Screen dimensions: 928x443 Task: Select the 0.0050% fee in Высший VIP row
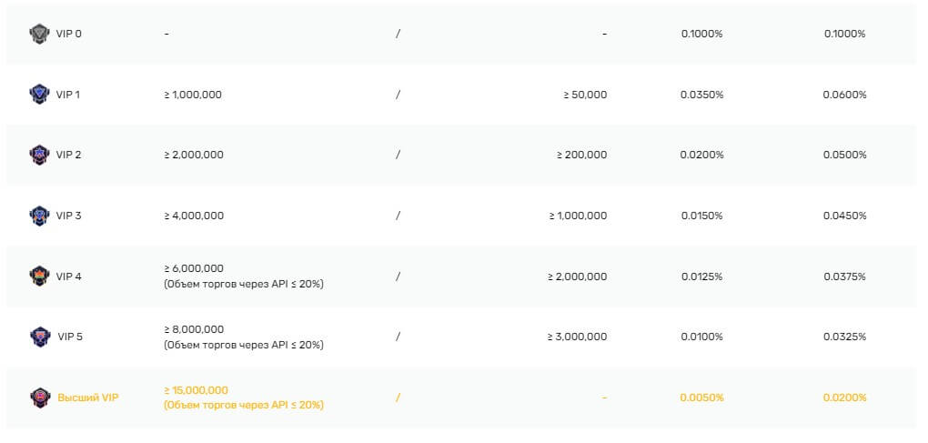tap(701, 398)
